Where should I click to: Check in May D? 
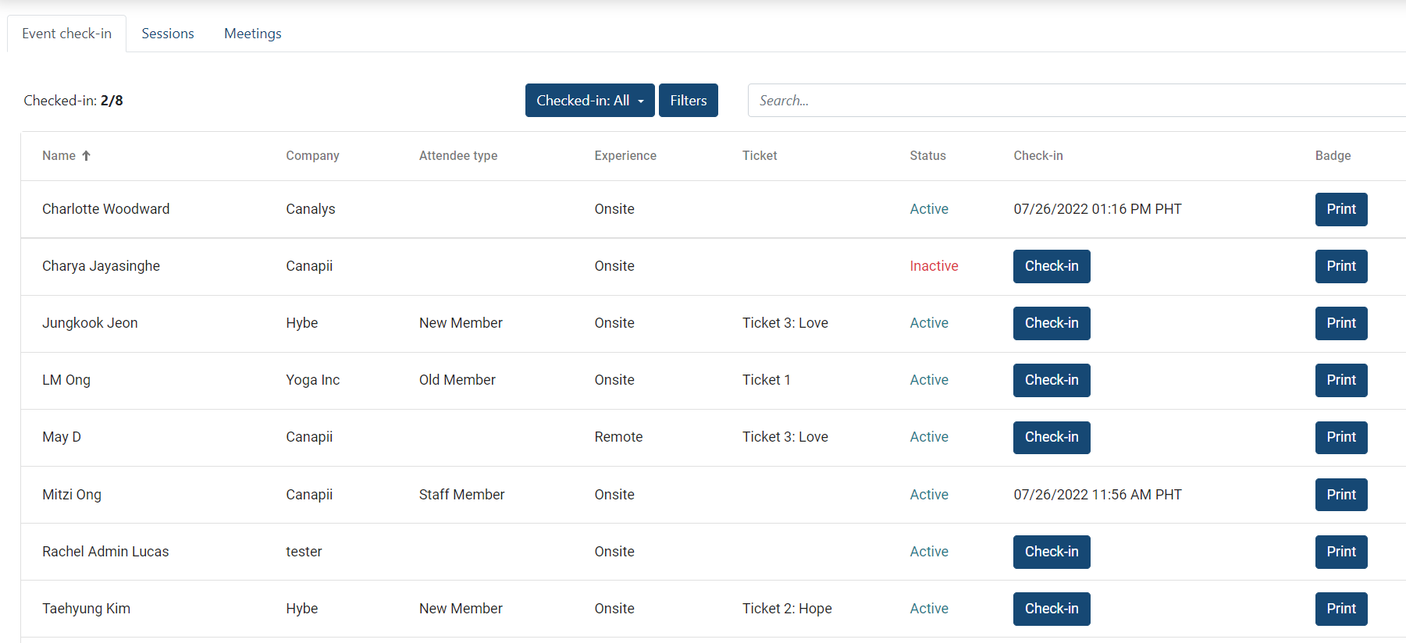(x=1051, y=437)
